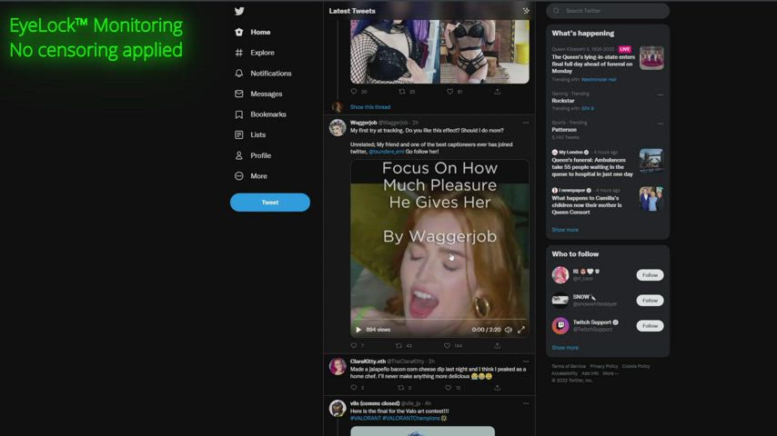Viewport: 777px width, 436px height.
Task: Like Waggerjob's tweet
Action: [x=447, y=345]
